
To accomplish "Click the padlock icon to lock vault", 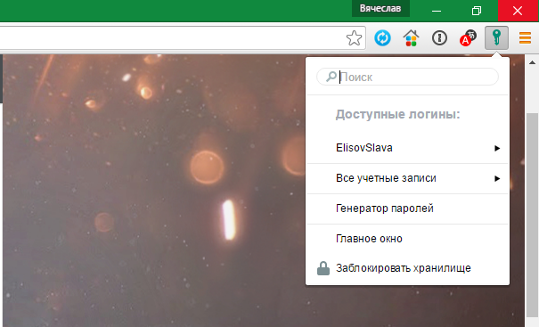I will point(323,268).
